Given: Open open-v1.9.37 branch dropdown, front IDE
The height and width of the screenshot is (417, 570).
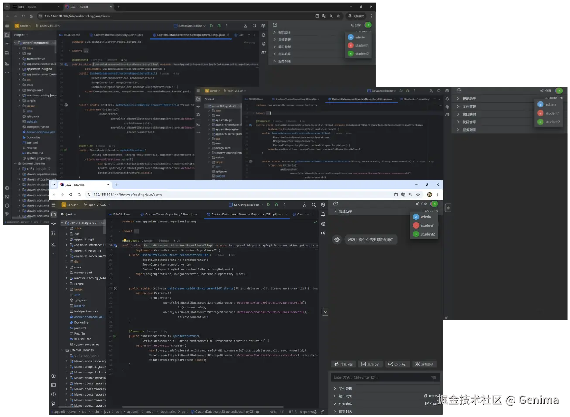Looking at the screenshot, I should (x=97, y=205).
